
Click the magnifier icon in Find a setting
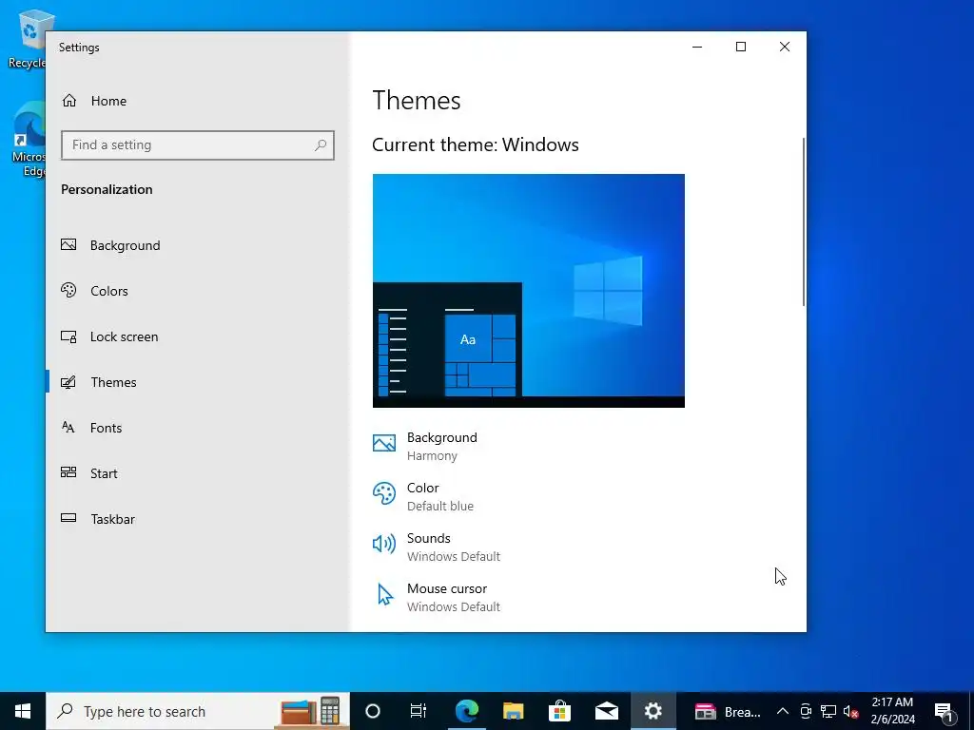[321, 145]
